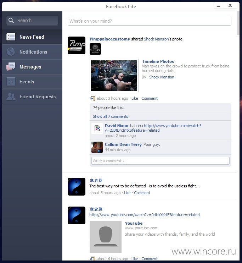
Task: Switch to Notifications
Action: [32, 52]
